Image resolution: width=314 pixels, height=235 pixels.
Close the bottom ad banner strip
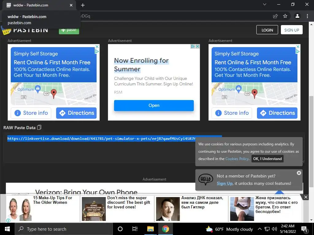pos(306,197)
